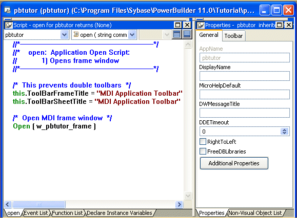Image resolution: width=297 pixels, height=218 pixels.
Task: Click the this.ToolBarFrameTitle script line
Action: 97,93
